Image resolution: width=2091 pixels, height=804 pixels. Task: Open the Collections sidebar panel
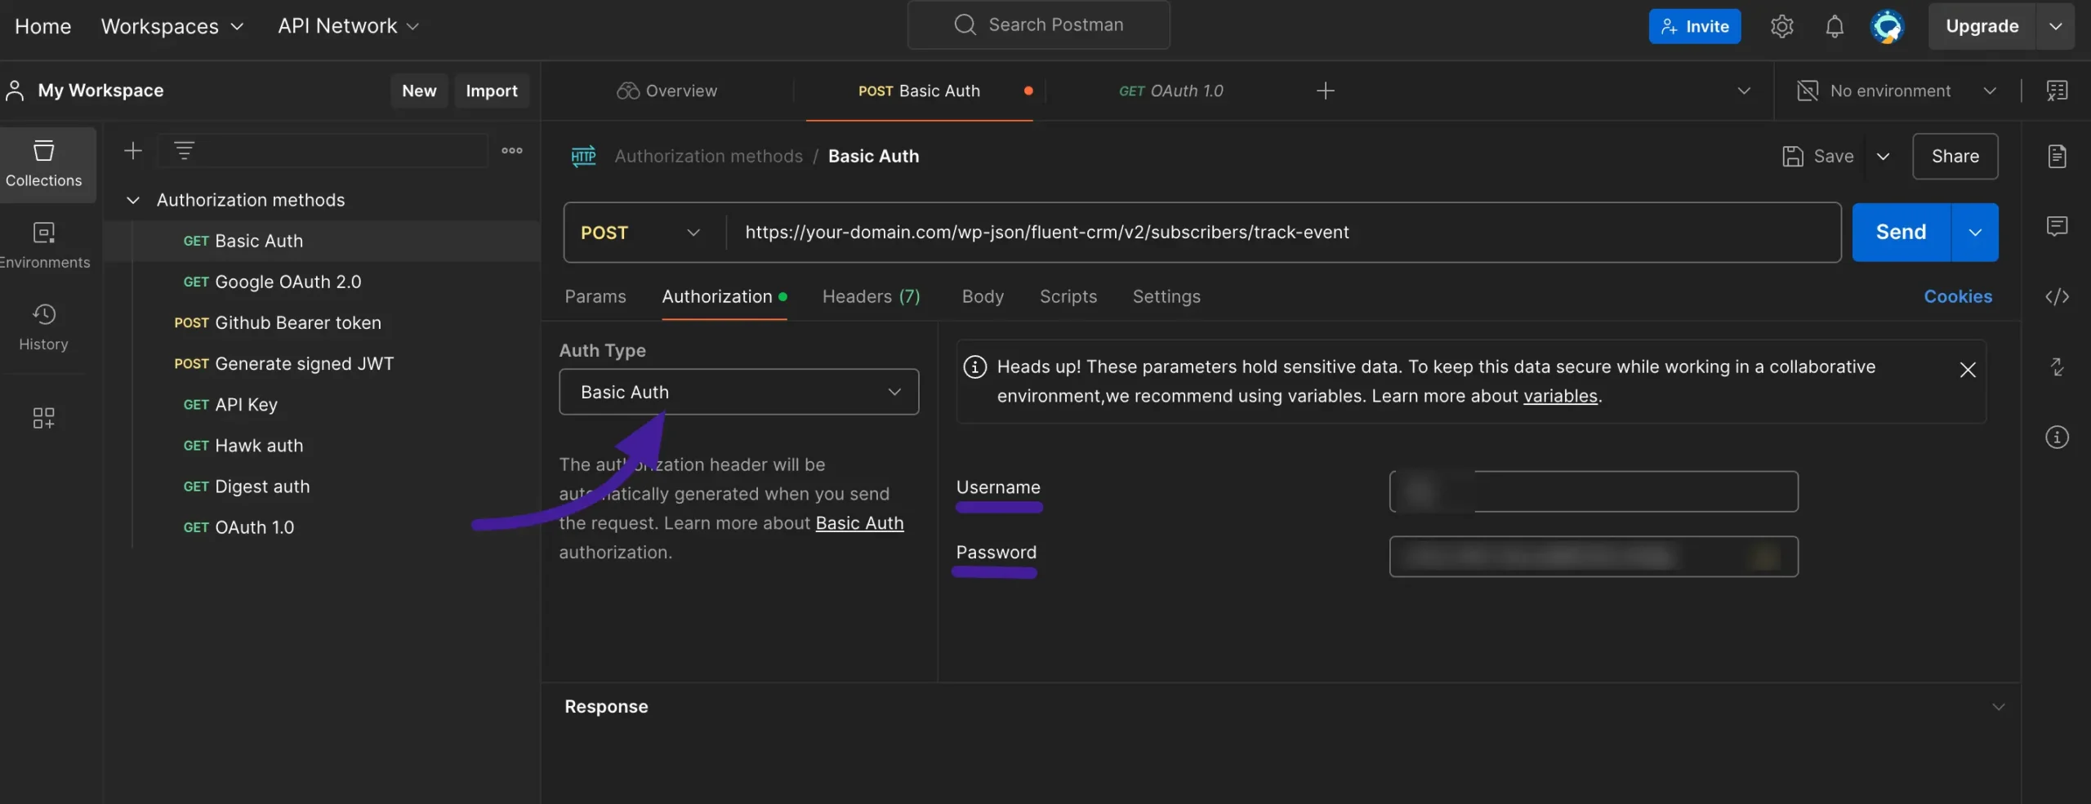pos(44,164)
